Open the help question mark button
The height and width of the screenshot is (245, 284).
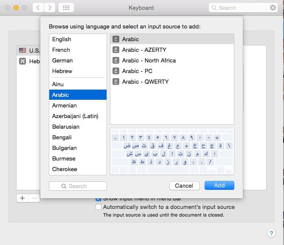(x=271, y=233)
